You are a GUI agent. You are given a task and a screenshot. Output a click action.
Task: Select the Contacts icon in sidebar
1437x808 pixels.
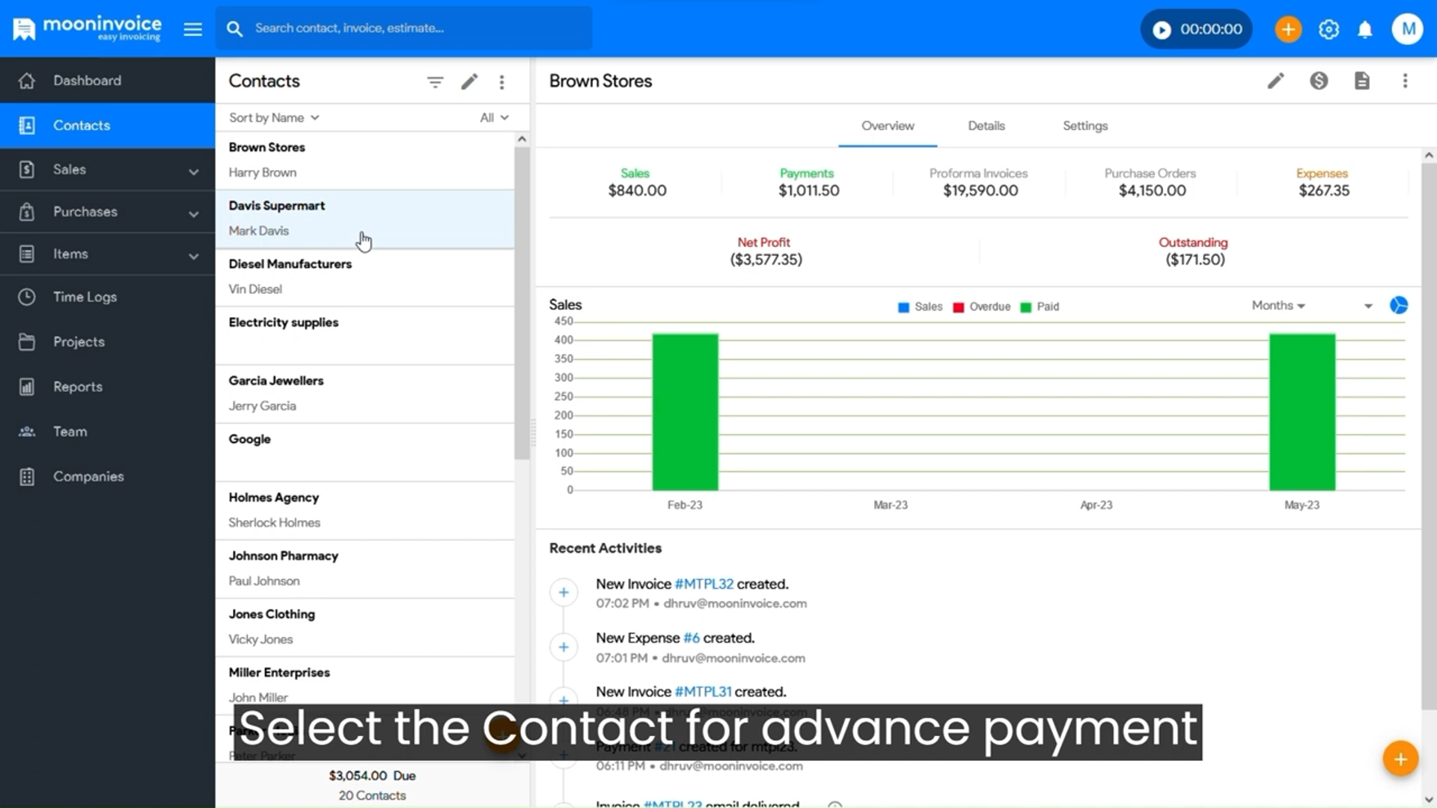pyautogui.click(x=27, y=125)
